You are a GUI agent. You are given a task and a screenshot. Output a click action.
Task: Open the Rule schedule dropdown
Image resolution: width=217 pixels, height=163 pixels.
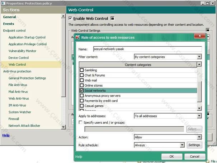coord(182,145)
